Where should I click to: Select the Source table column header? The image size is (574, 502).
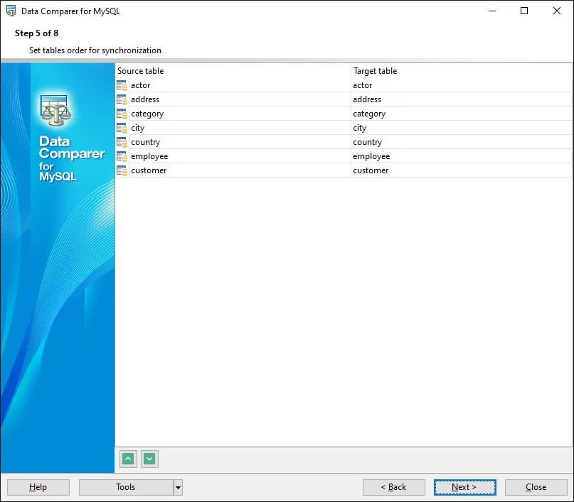pyautogui.click(x=233, y=71)
